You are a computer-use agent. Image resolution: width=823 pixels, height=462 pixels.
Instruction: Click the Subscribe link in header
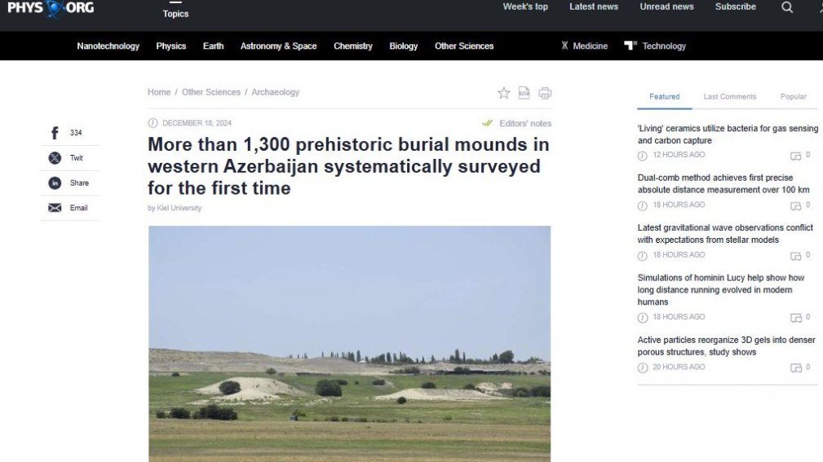click(735, 7)
